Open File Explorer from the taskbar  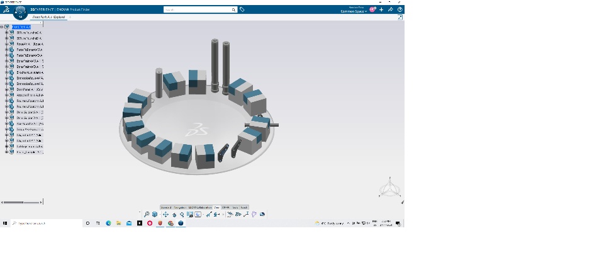[119, 223]
